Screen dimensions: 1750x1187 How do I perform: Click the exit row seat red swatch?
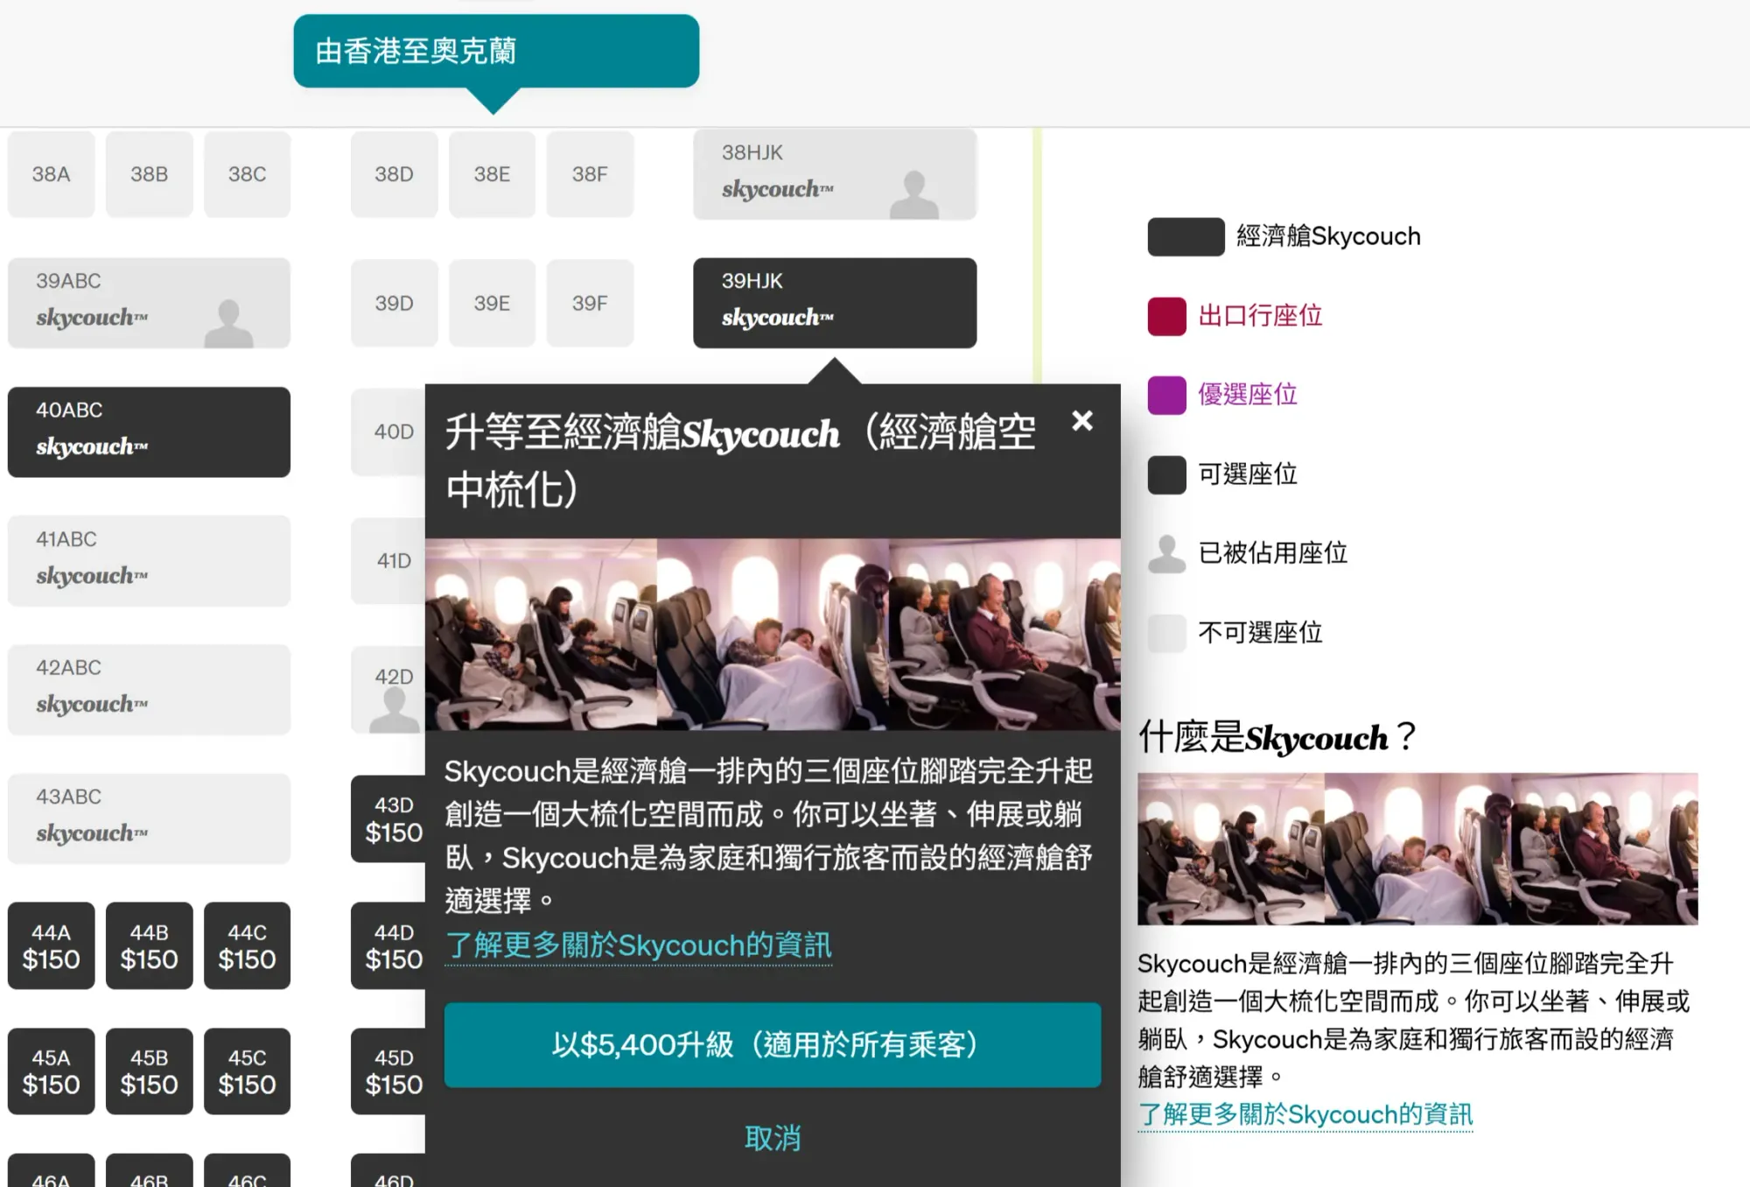coord(1166,316)
